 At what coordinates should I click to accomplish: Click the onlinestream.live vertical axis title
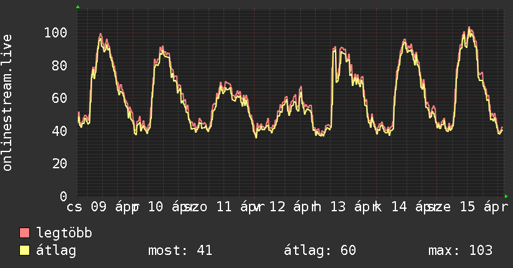tap(7, 103)
